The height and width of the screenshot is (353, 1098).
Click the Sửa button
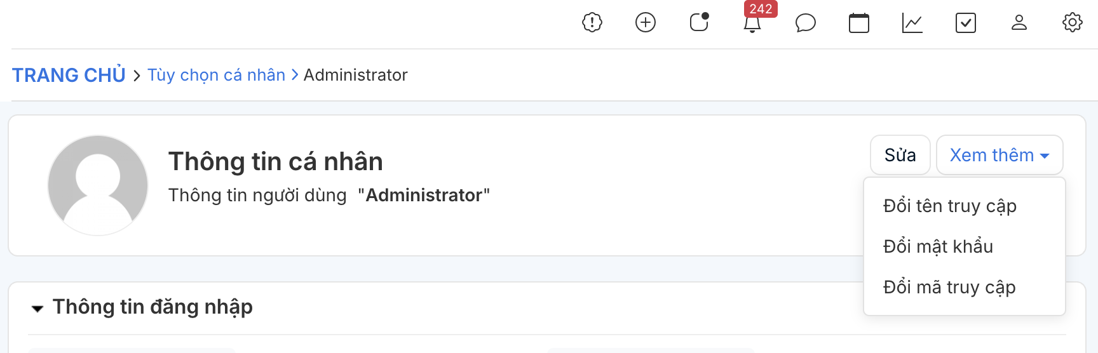tap(900, 155)
